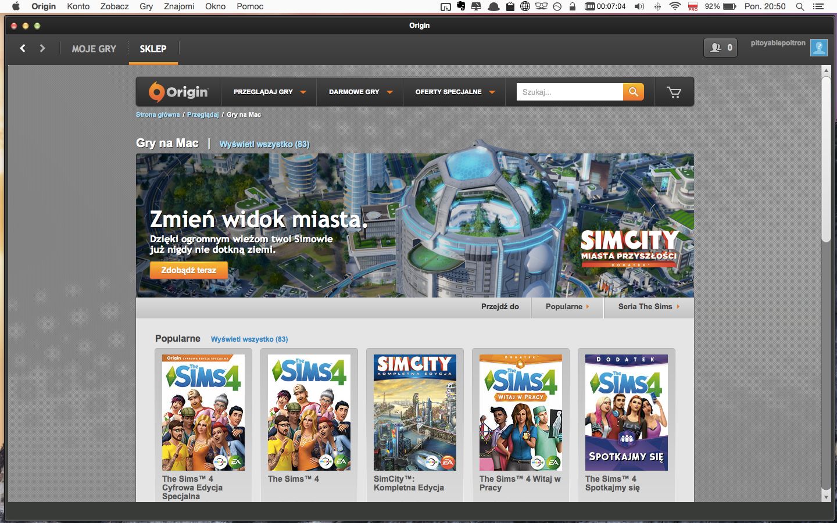Open Notification Center list icon

click(x=818, y=6)
